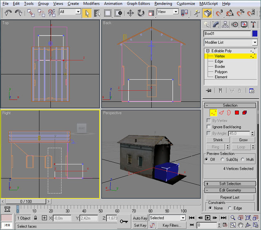Toggle the selection lock icon
261x230 pixels.
(35, 218)
